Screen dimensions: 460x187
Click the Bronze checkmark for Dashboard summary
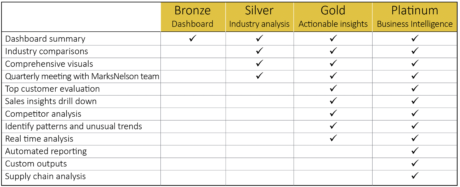(193, 38)
